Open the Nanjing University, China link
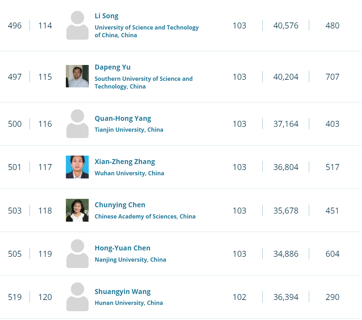Viewport: 362px width, 320px height. pyautogui.click(x=130, y=260)
